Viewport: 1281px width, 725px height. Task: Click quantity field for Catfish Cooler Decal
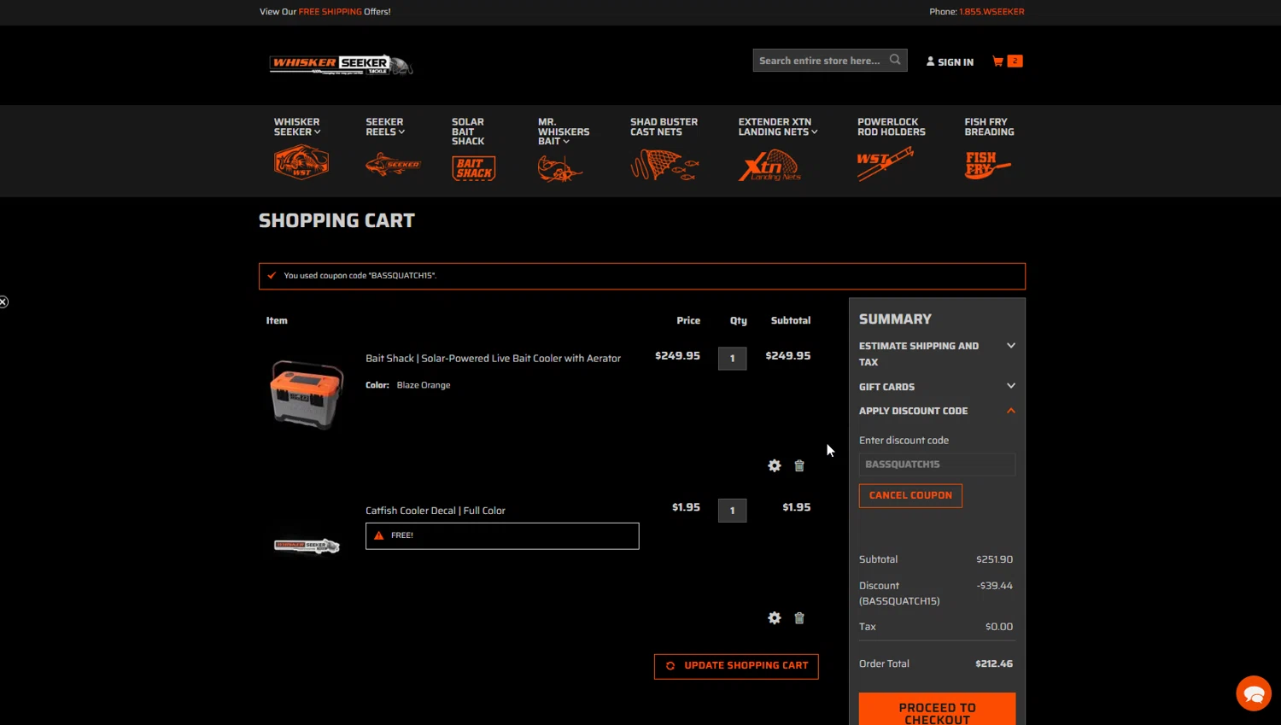click(732, 511)
